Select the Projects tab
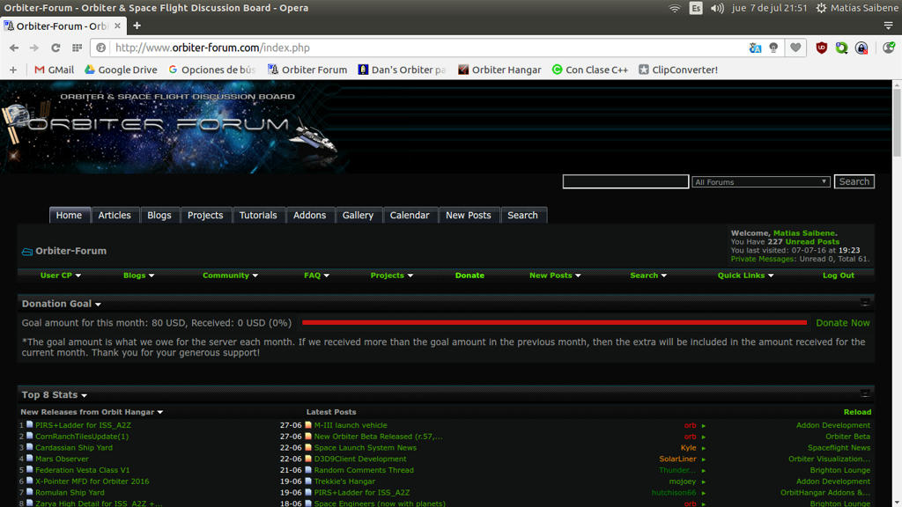 pyautogui.click(x=205, y=215)
